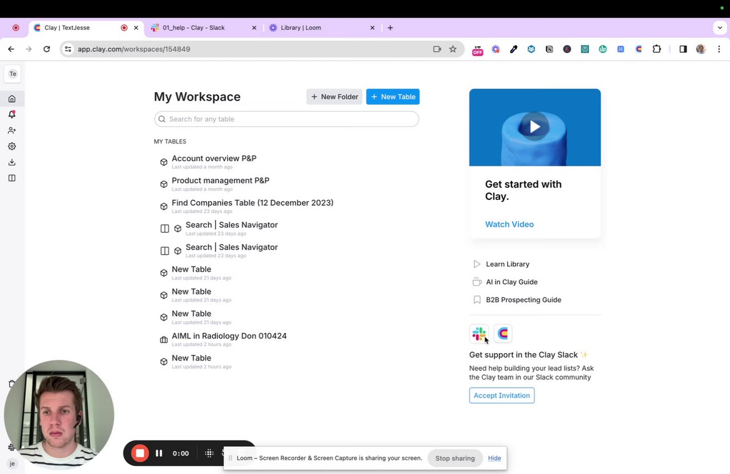Close the Library | Loom tab
The height and width of the screenshot is (474, 730).
pyautogui.click(x=372, y=27)
